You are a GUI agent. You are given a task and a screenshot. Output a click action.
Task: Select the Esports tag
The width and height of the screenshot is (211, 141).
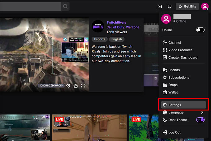pos(100,39)
